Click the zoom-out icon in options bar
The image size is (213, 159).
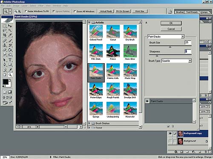[19, 11]
